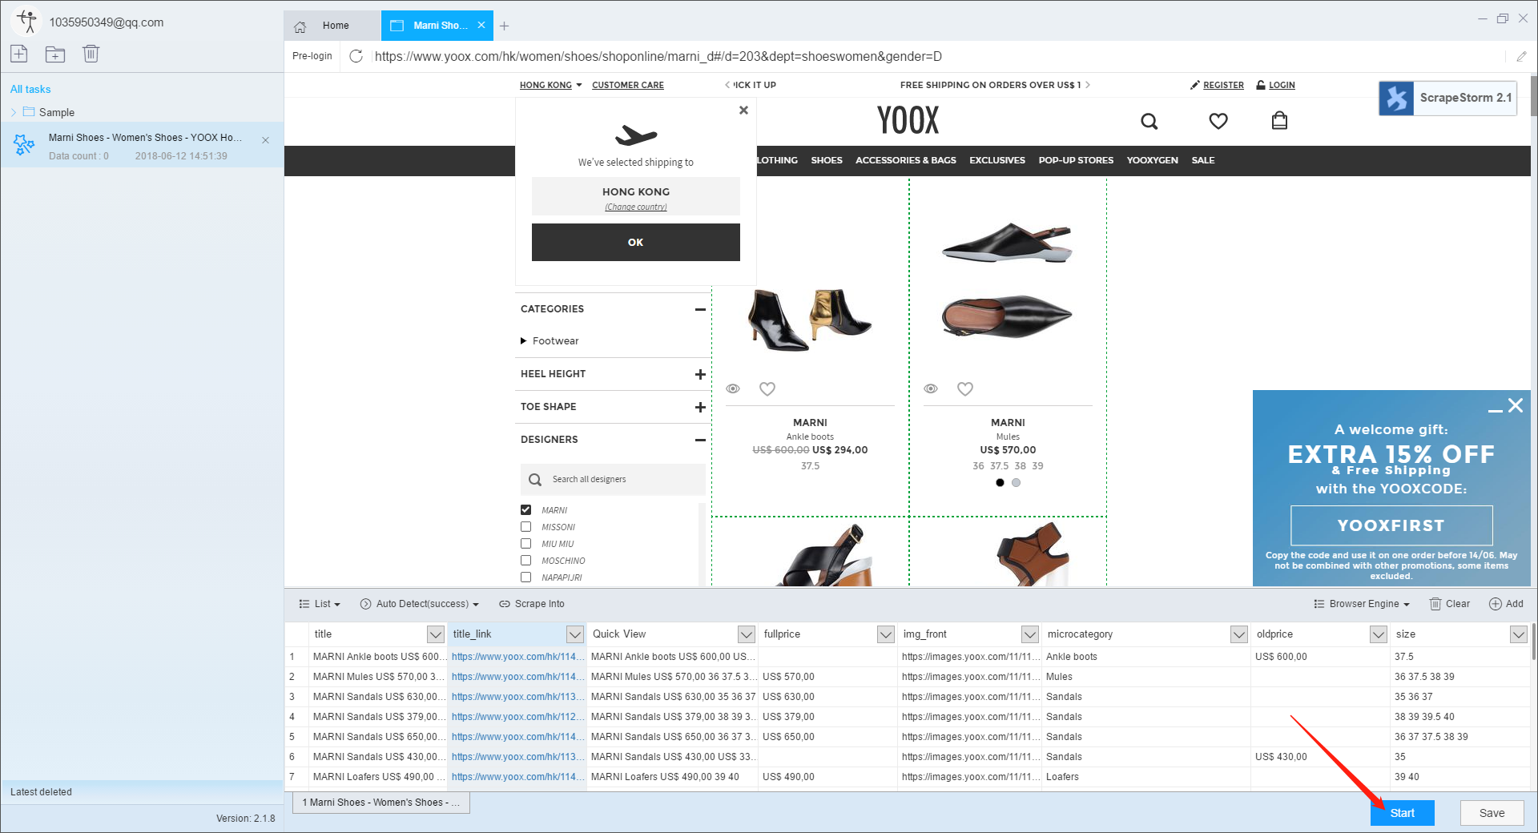
Task: Select the grey color swatch for Mules
Action: click(x=1016, y=482)
